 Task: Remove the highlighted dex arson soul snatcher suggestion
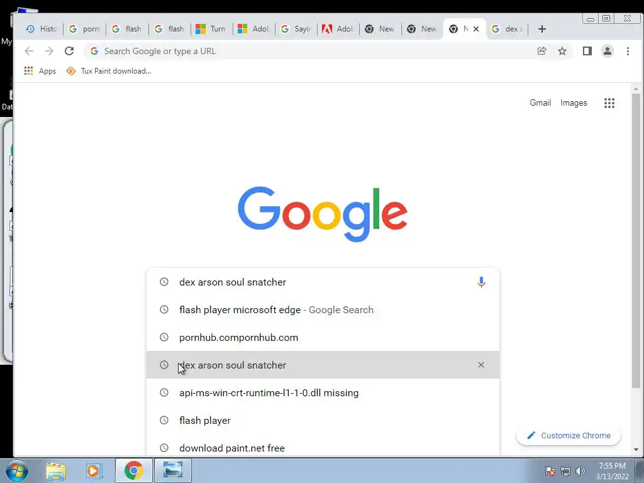coord(481,365)
